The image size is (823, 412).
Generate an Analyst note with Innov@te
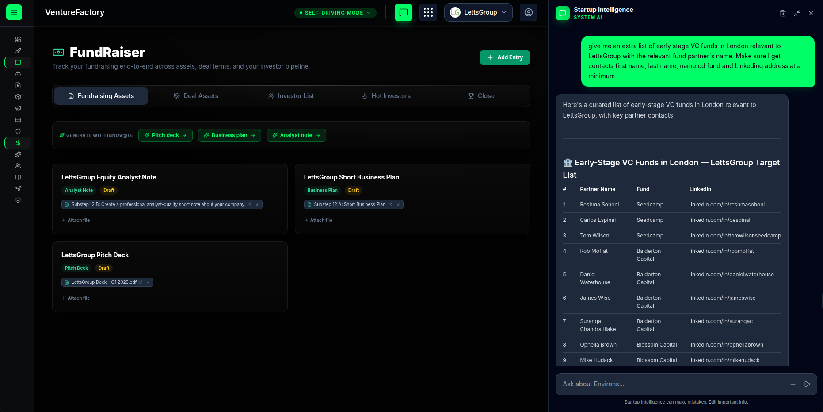click(x=296, y=135)
